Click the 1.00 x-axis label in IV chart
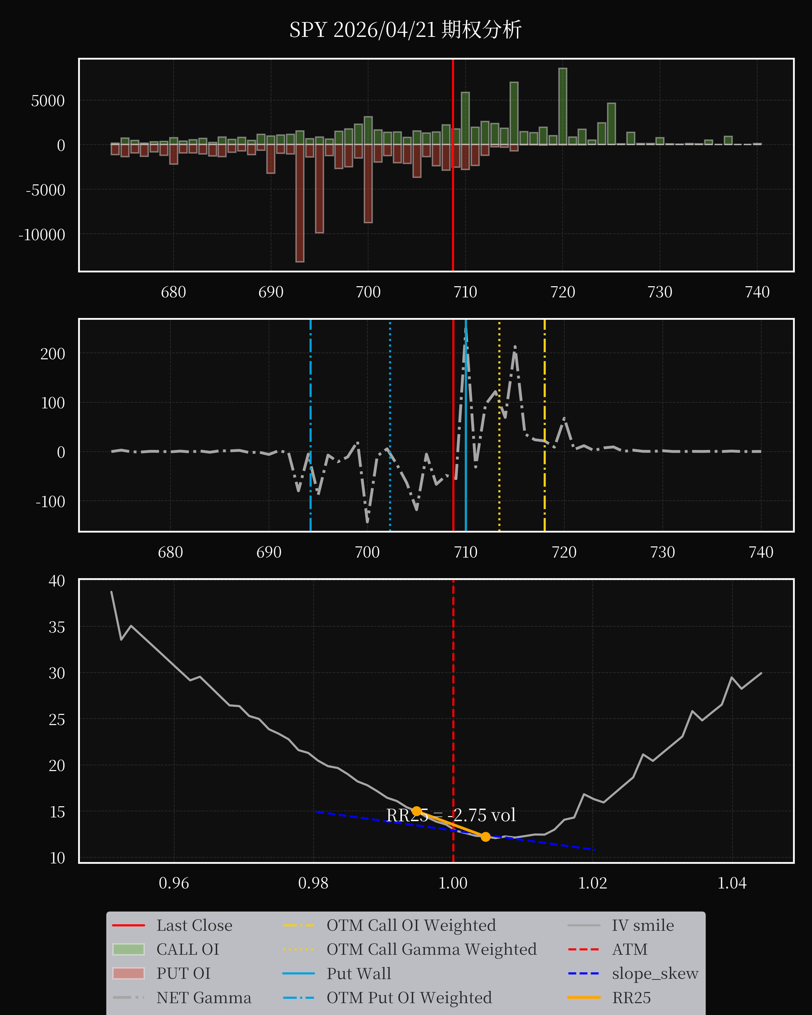Image resolution: width=812 pixels, height=1015 pixels. click(453, 883)
